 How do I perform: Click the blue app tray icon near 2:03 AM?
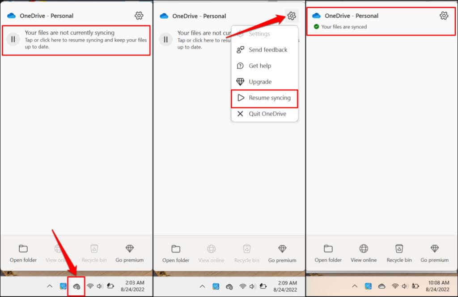tap(63, 286)
